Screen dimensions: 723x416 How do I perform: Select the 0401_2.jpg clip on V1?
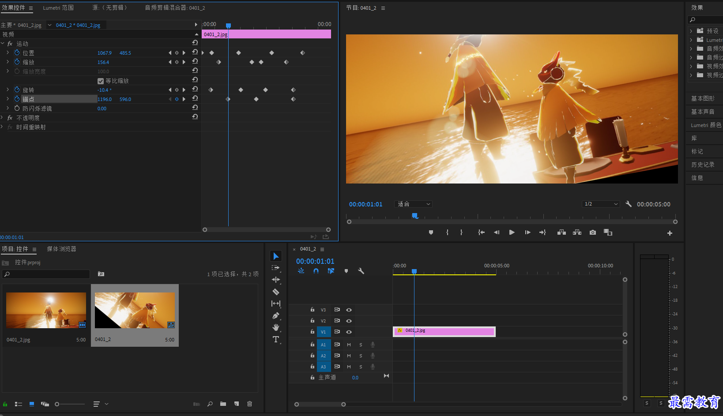(444, 331)
